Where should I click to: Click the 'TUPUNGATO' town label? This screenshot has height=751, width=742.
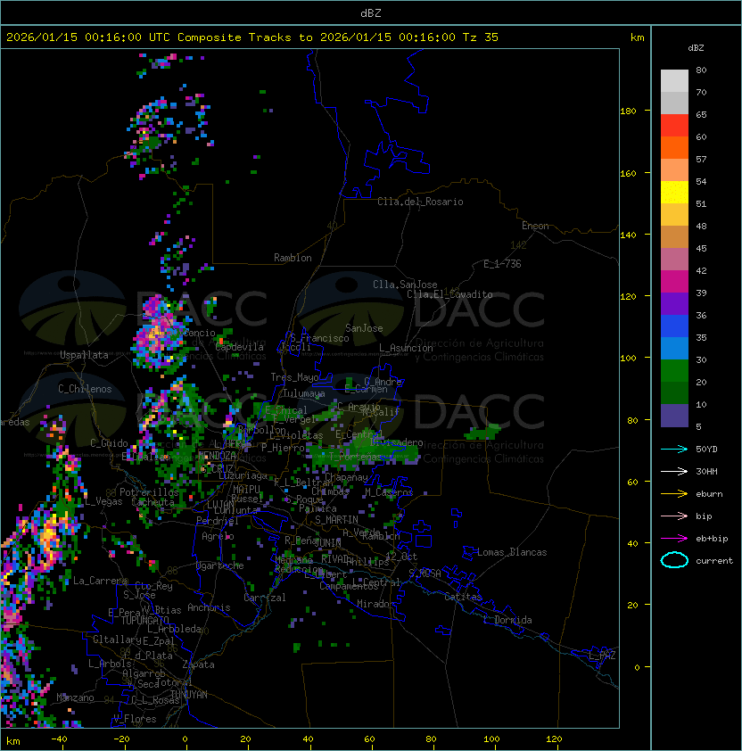click(145, 621)
